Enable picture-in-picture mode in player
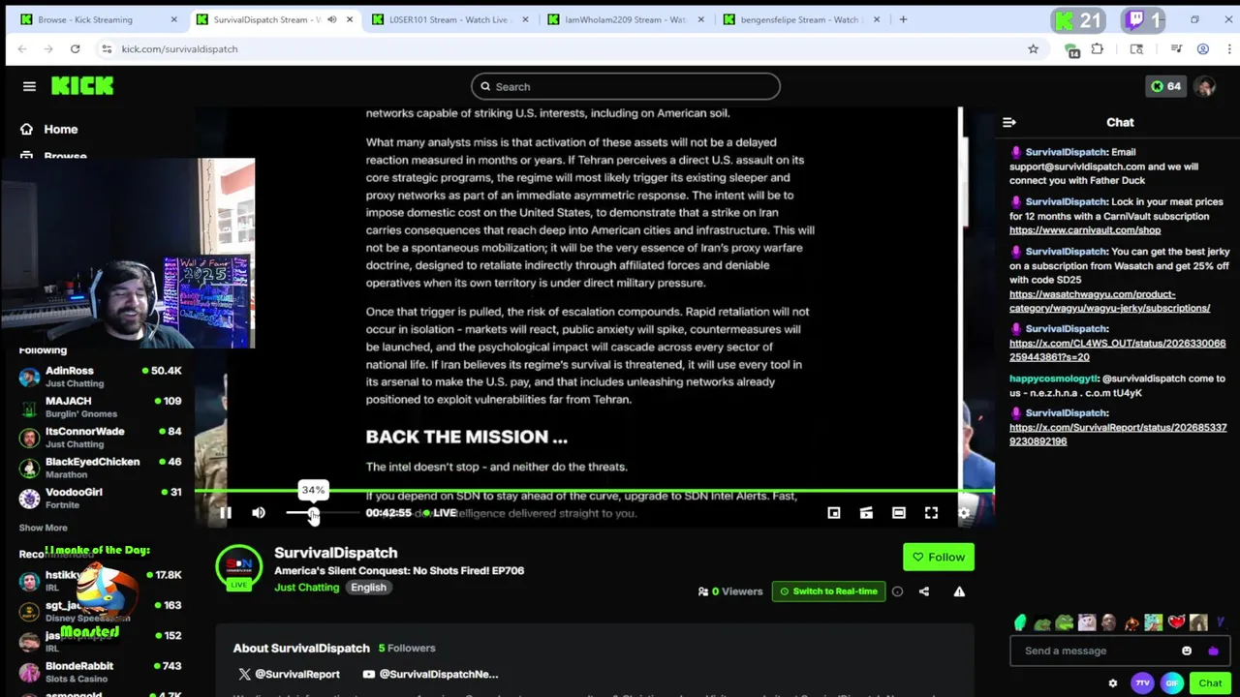Screen dimensions: 1240x697 (833, 513)
